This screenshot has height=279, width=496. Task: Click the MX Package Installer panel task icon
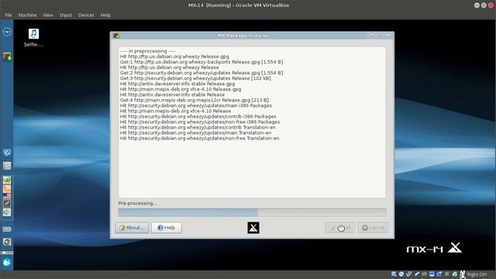[x=7, y=57]
